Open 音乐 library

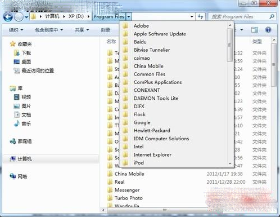(22, 123)
